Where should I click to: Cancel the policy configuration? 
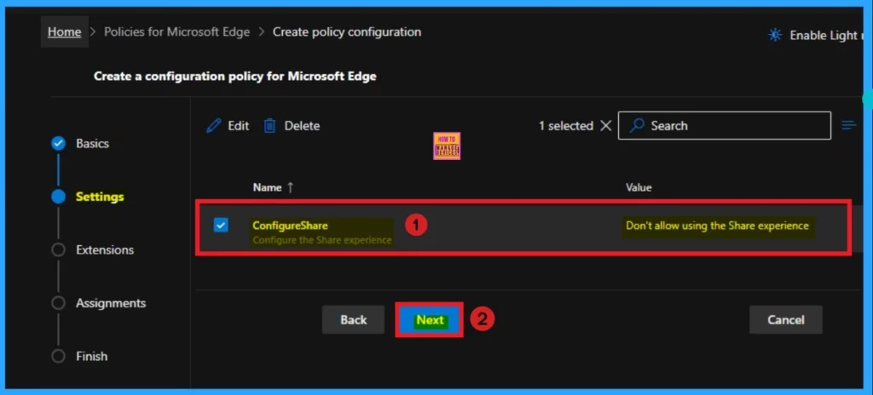click(x=785, y=320)
